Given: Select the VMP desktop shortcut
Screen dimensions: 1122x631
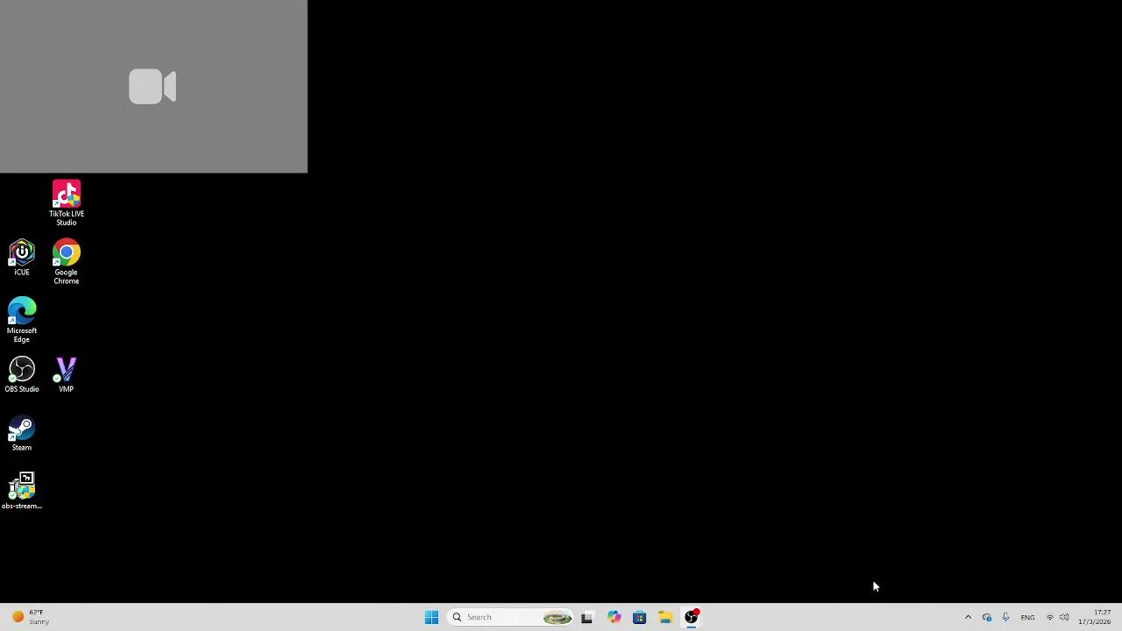Looking at the screenshot, I should [67, 375].
